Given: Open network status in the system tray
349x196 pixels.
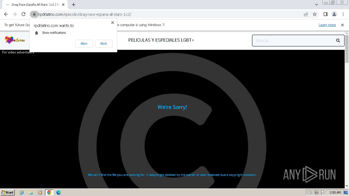Looking at the screenshot, I should (317, 192).
